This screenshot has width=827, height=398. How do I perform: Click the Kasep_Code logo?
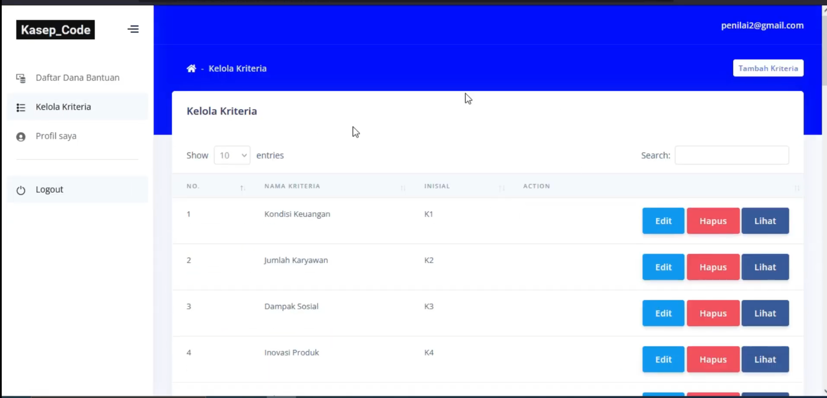pyautogui.click(x=55, y=30)
